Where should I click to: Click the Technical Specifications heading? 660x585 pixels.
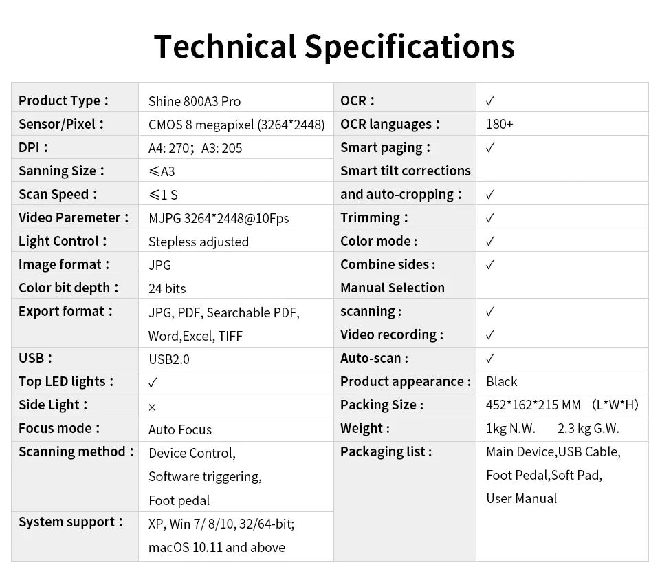[334, 47]
